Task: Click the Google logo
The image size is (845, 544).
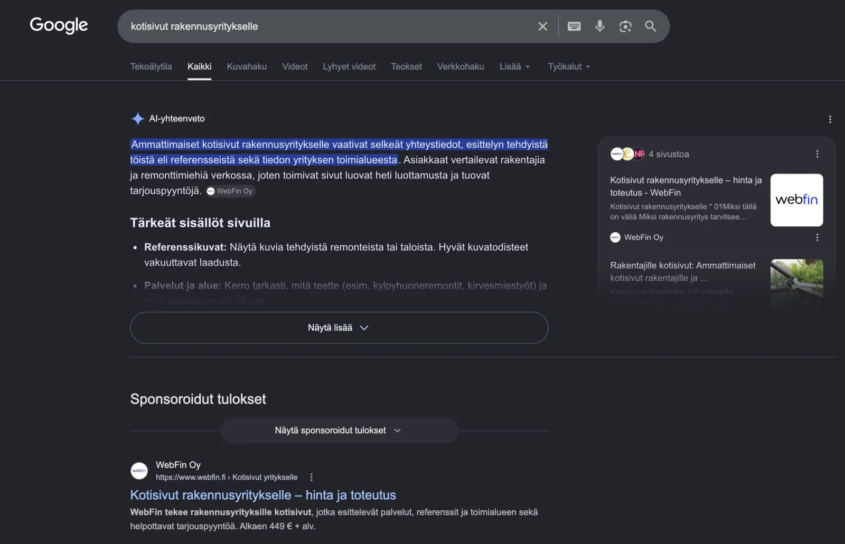Action: point(59,25)
